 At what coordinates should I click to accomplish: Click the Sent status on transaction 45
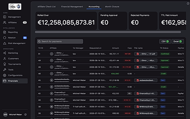pos(163,80)
